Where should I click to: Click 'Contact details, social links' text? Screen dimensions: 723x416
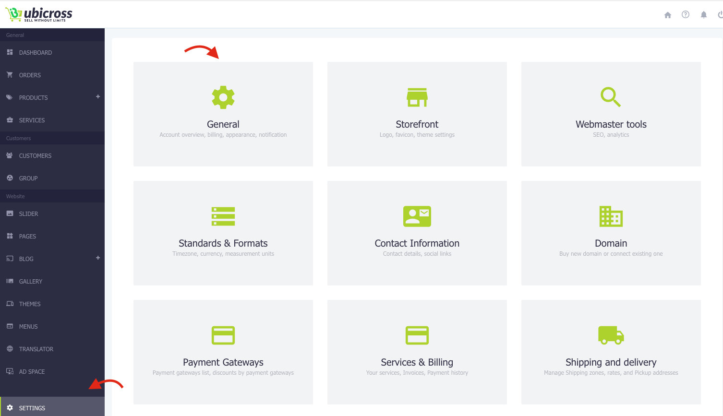[417, 254]
